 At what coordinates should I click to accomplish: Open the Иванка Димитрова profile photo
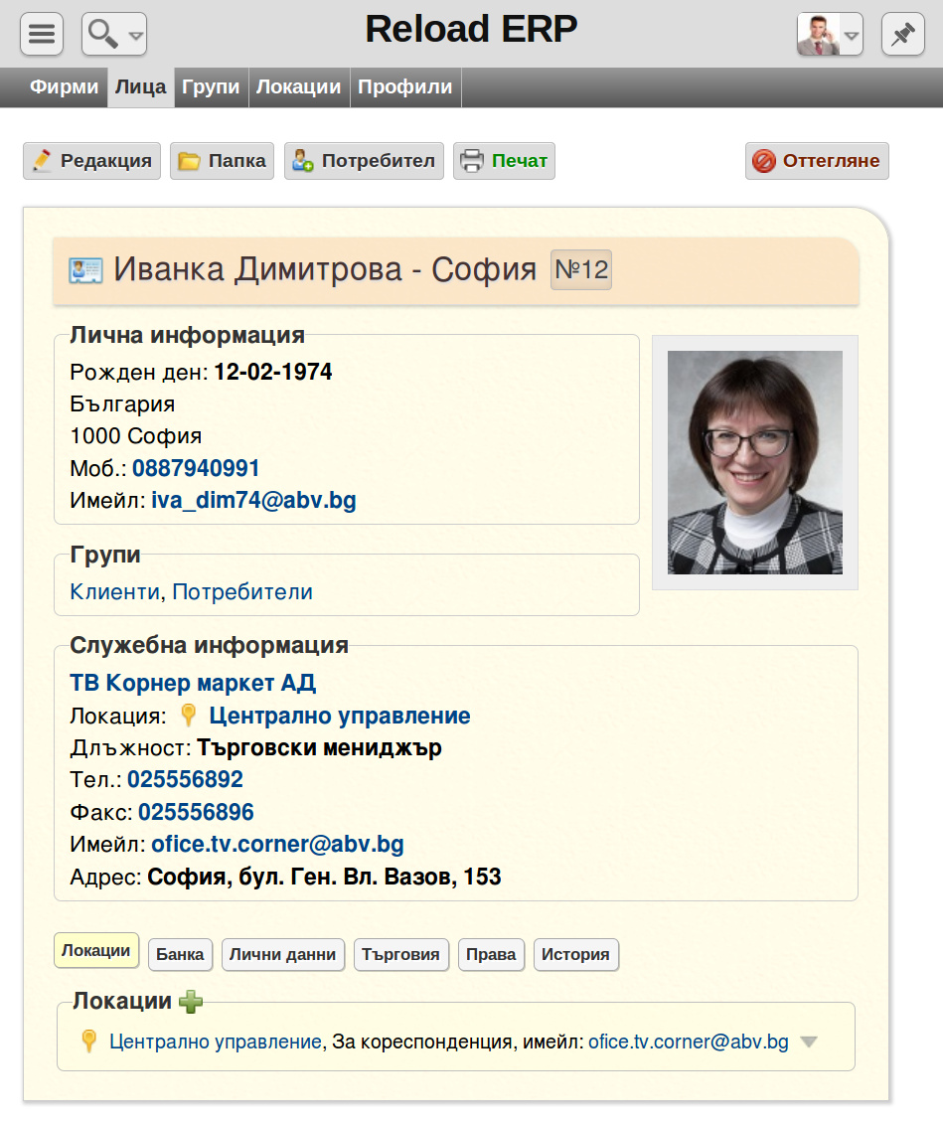(755, 462)
